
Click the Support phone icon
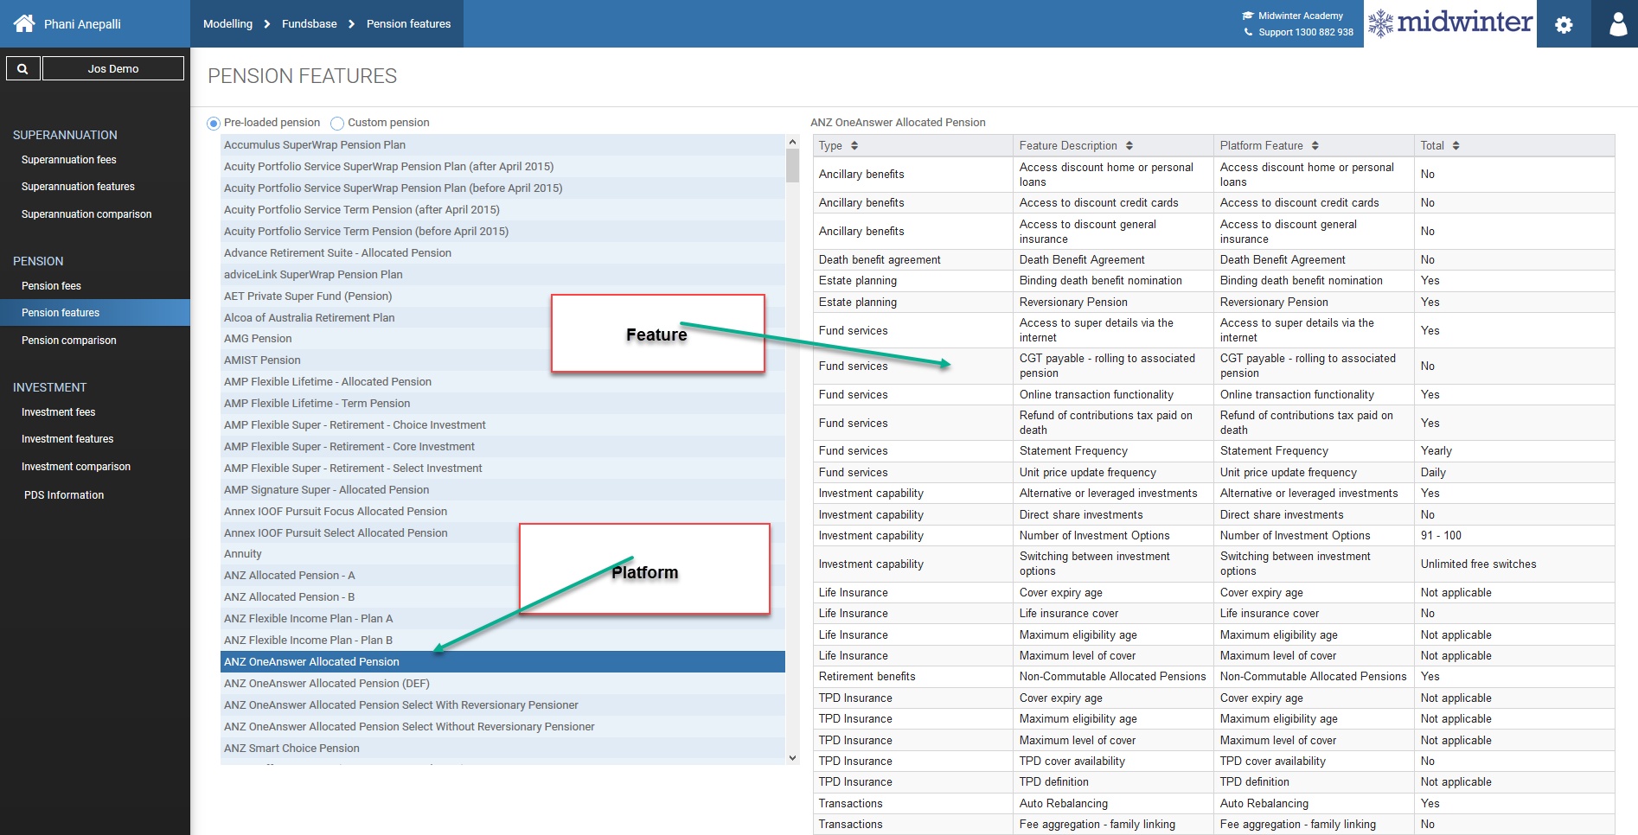tap(1248, 32)
